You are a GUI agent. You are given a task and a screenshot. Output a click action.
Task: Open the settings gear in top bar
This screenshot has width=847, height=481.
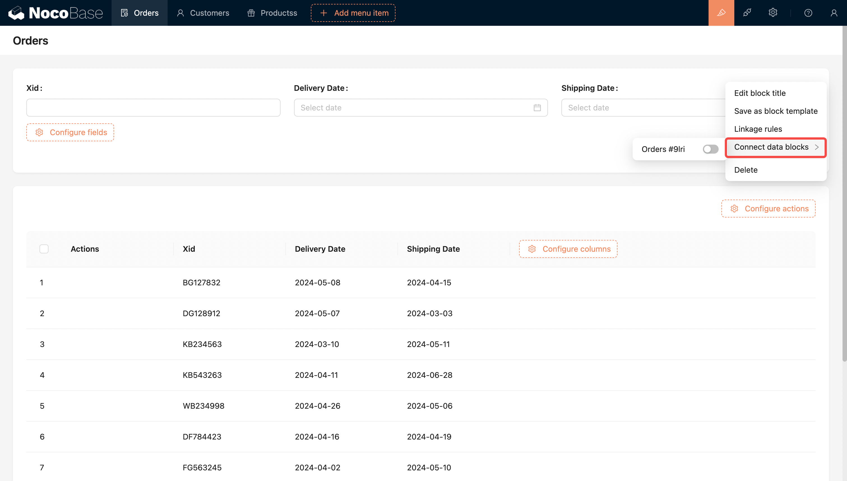pyautogui.click(x=773, y=13)
